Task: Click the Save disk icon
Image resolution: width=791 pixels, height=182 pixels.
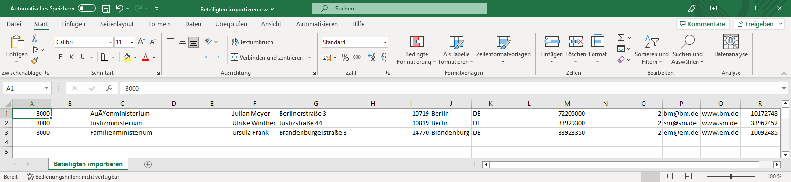Action: coord(106,8)
